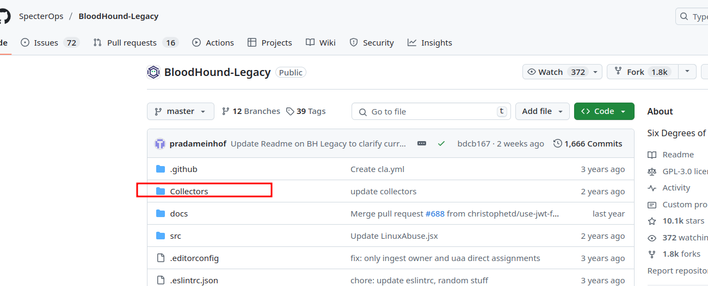The height and width of the screenshot is (286, 708).
Task: Open the 1,666 Commits history
Action: 588,144
